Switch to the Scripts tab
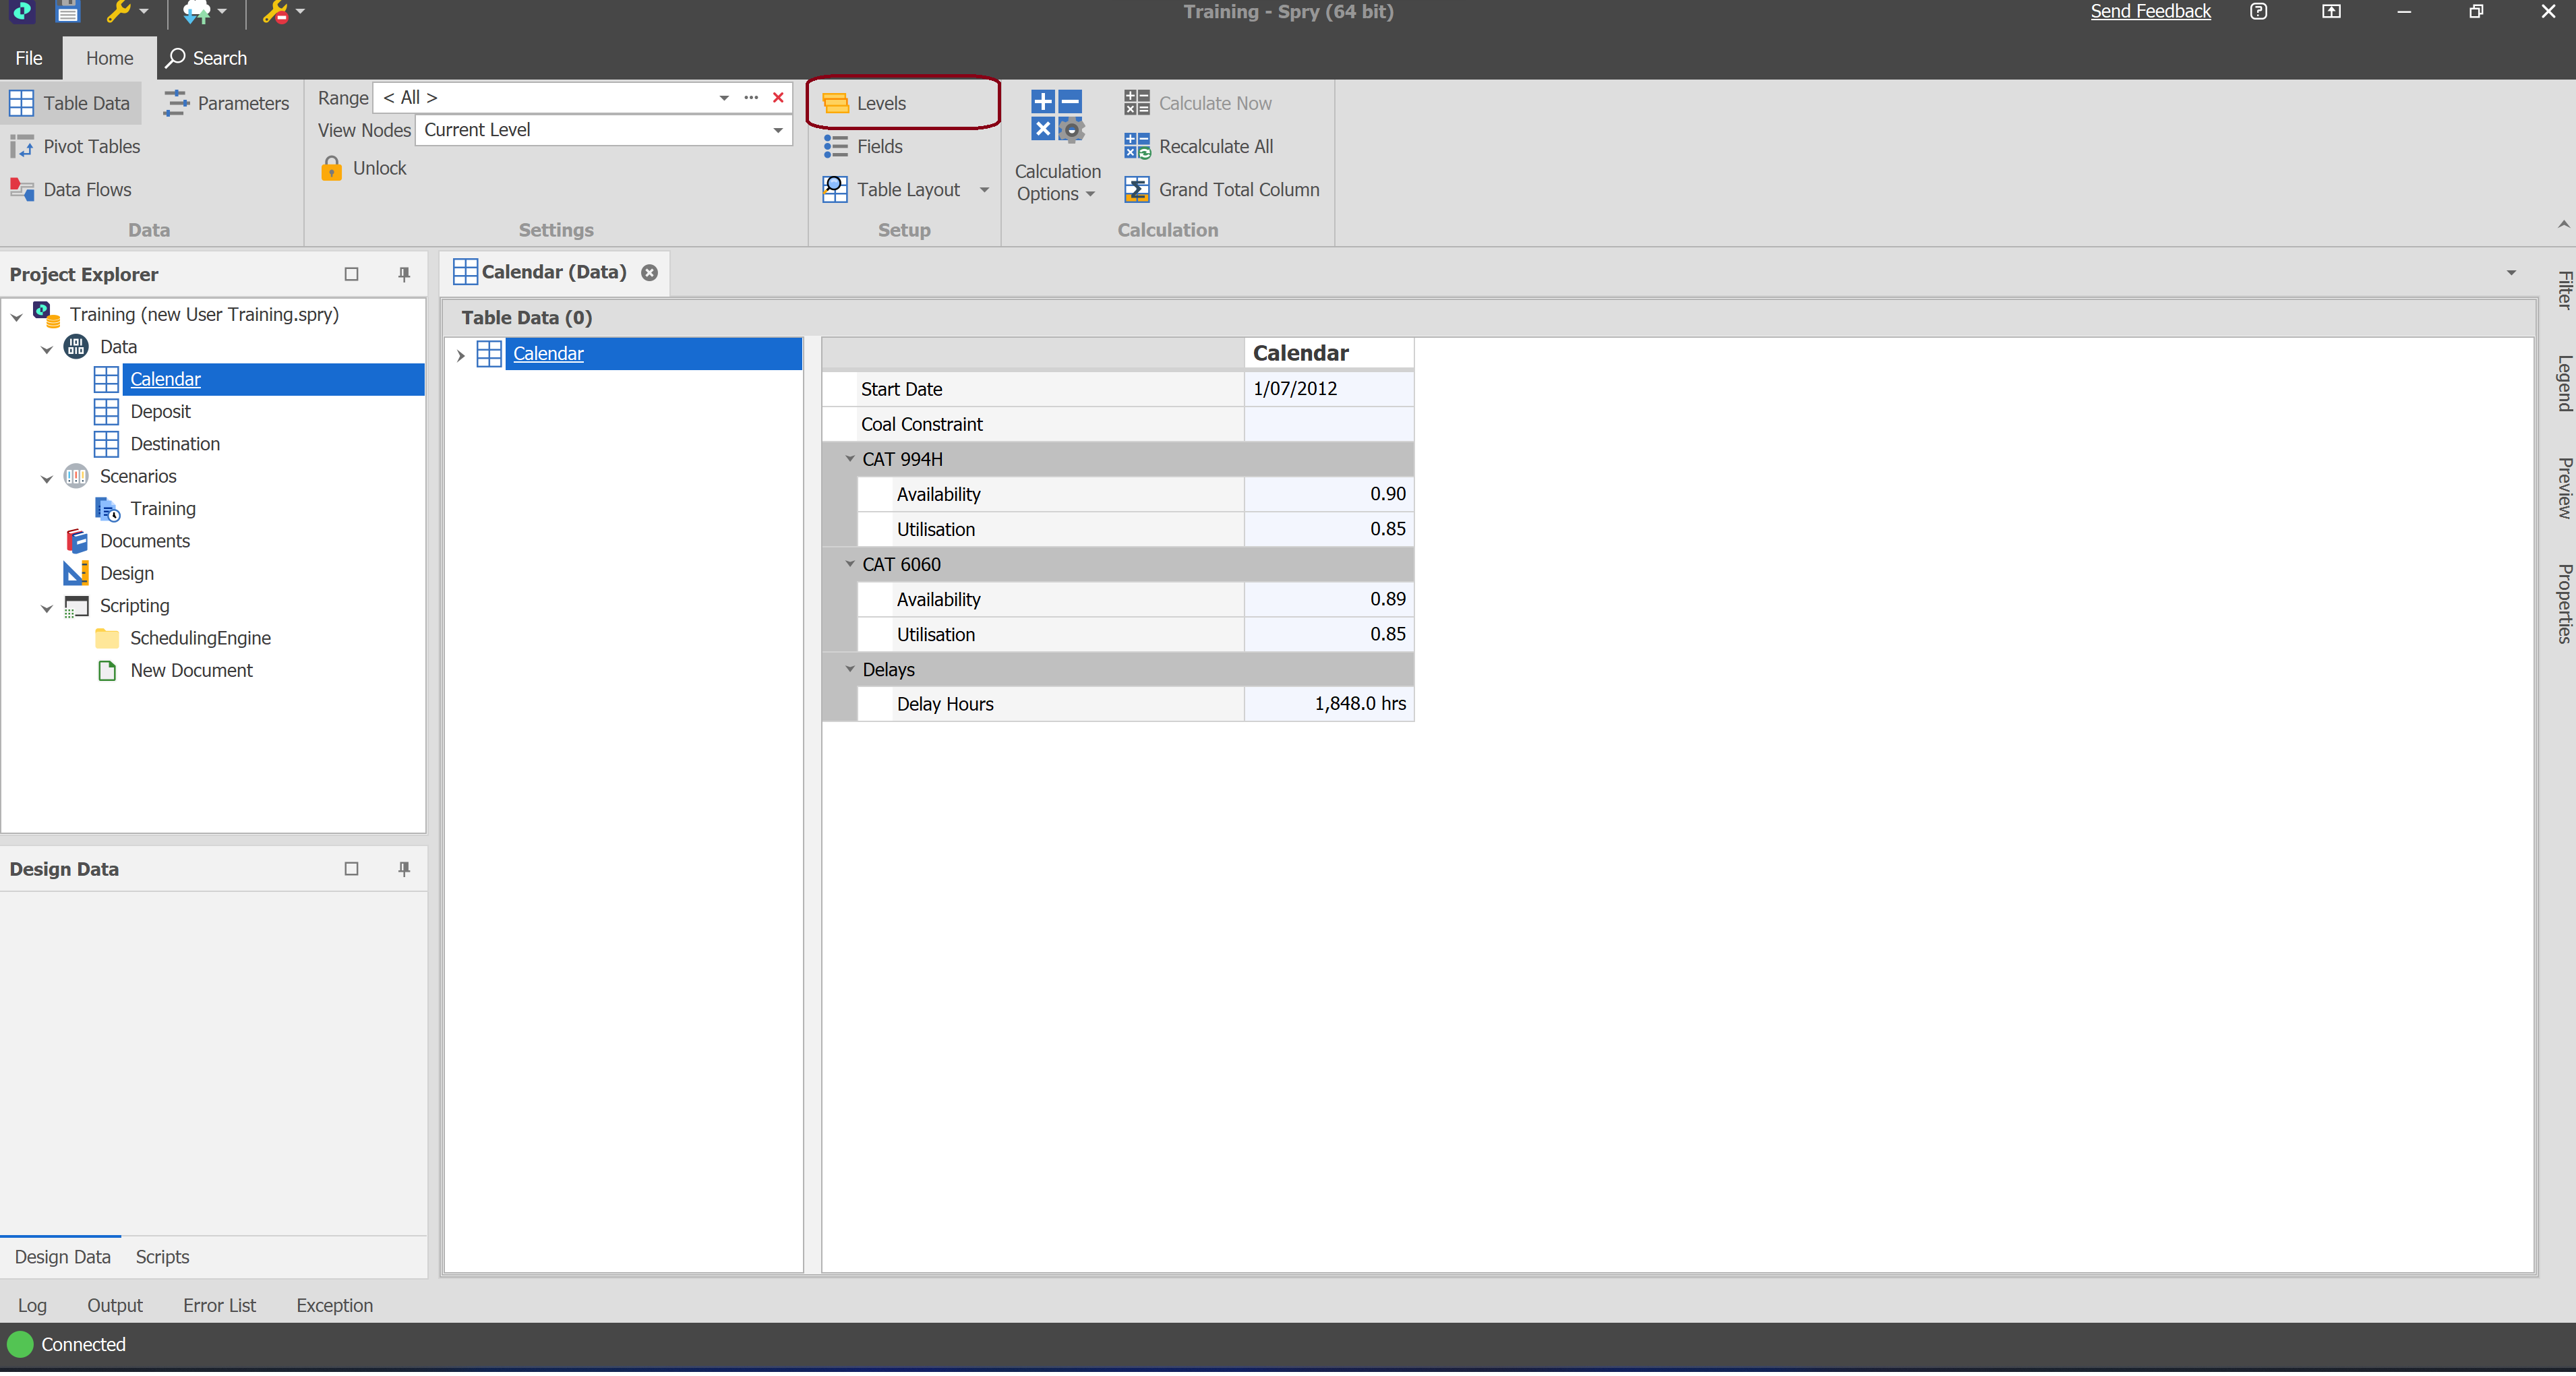 (x=162, y=1256)
